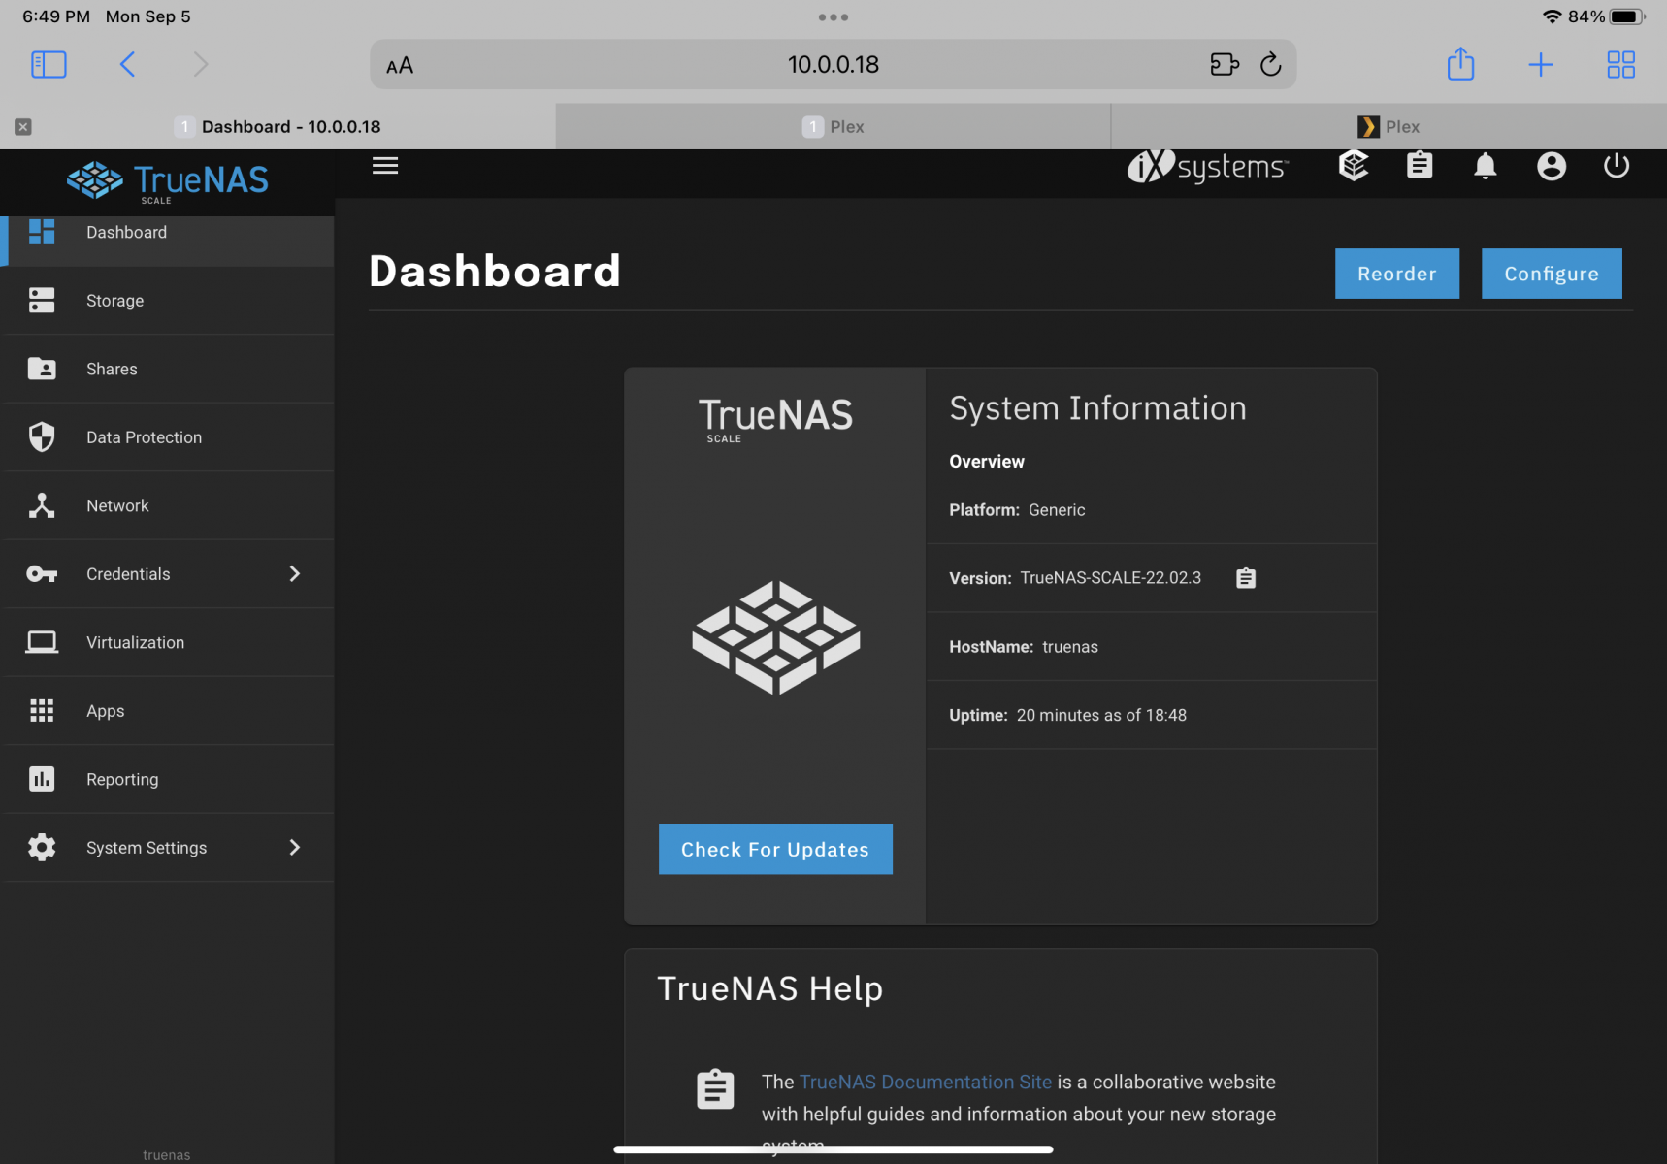Click the truenas hostname at sidebar bottom
1667x1164 pixels.
167,1155
